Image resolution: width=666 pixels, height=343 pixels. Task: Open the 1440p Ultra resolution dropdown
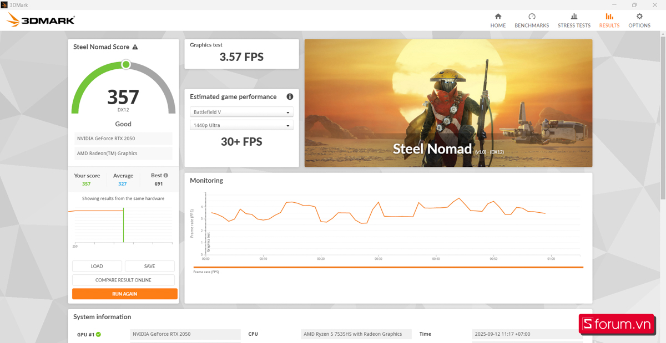241,125
